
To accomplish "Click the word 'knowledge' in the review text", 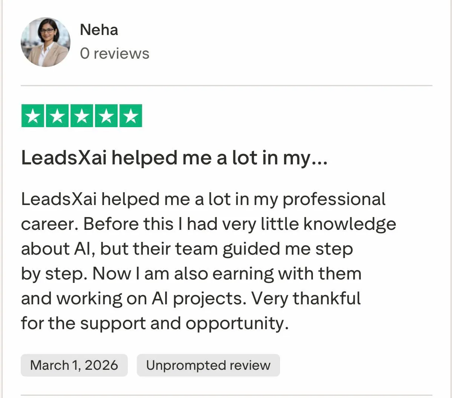I will click(x=349, y=224).
